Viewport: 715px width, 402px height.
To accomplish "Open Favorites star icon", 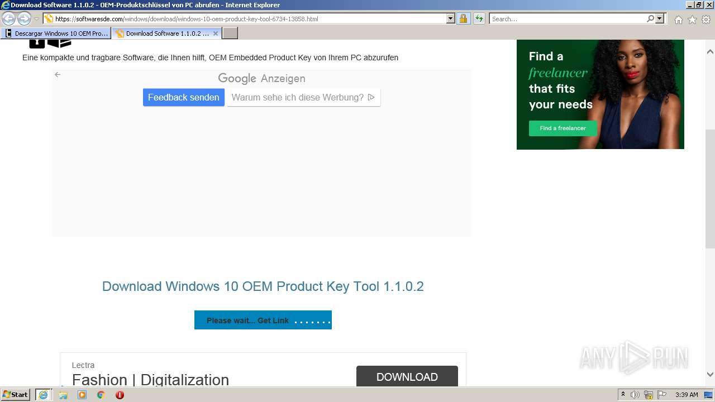I will [x=692, y=20].
